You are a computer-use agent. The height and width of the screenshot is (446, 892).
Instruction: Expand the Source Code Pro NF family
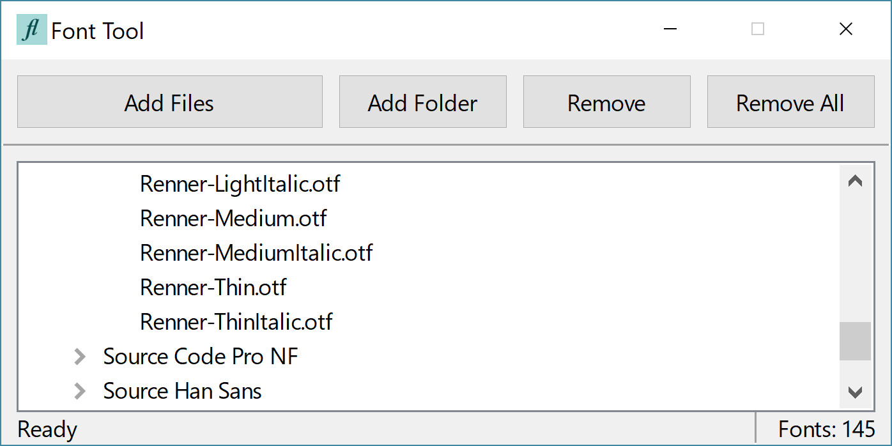coord(80,357)
